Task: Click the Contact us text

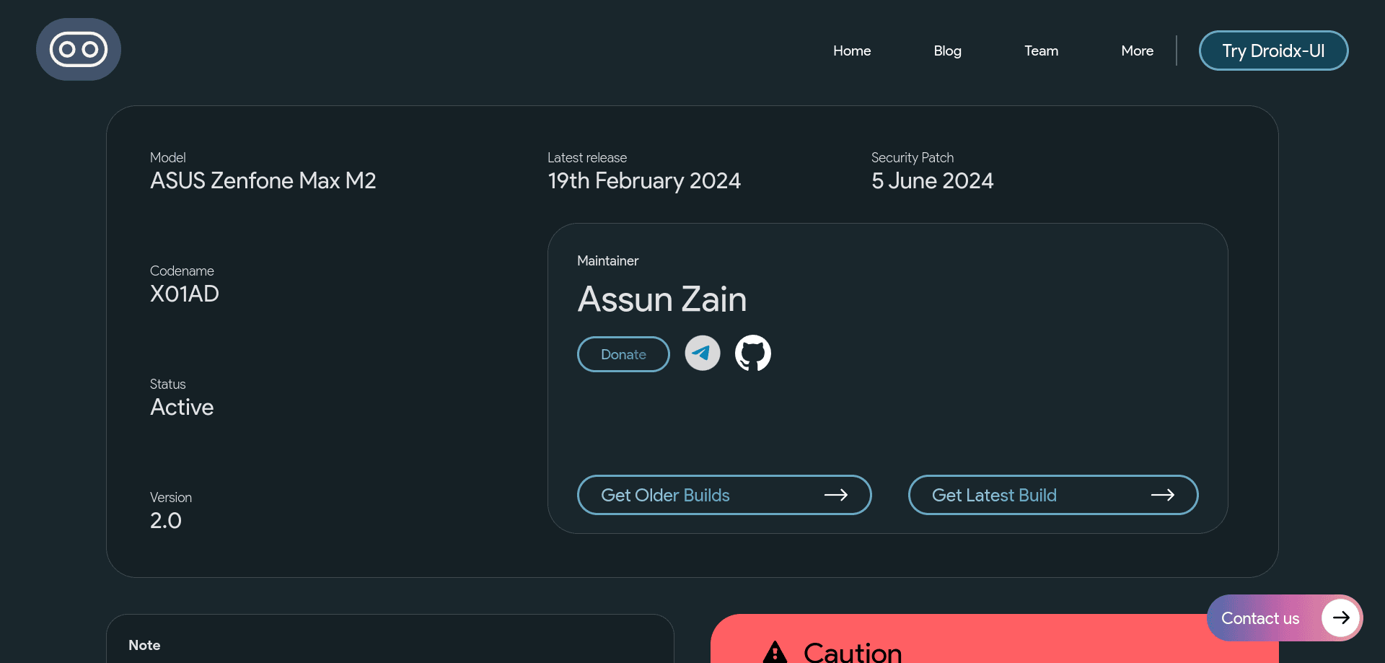Action: (x=1259, y=618)
